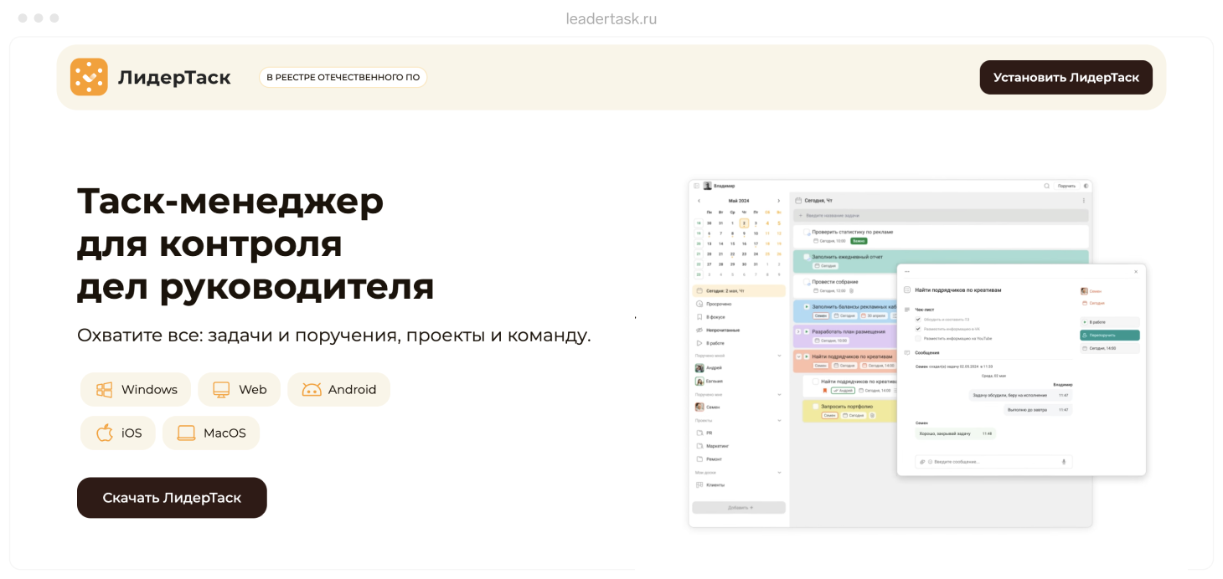Toggle the theme contrast icon in header
The width and height of the screenshot is (1223, 579).
(1086, 186)
